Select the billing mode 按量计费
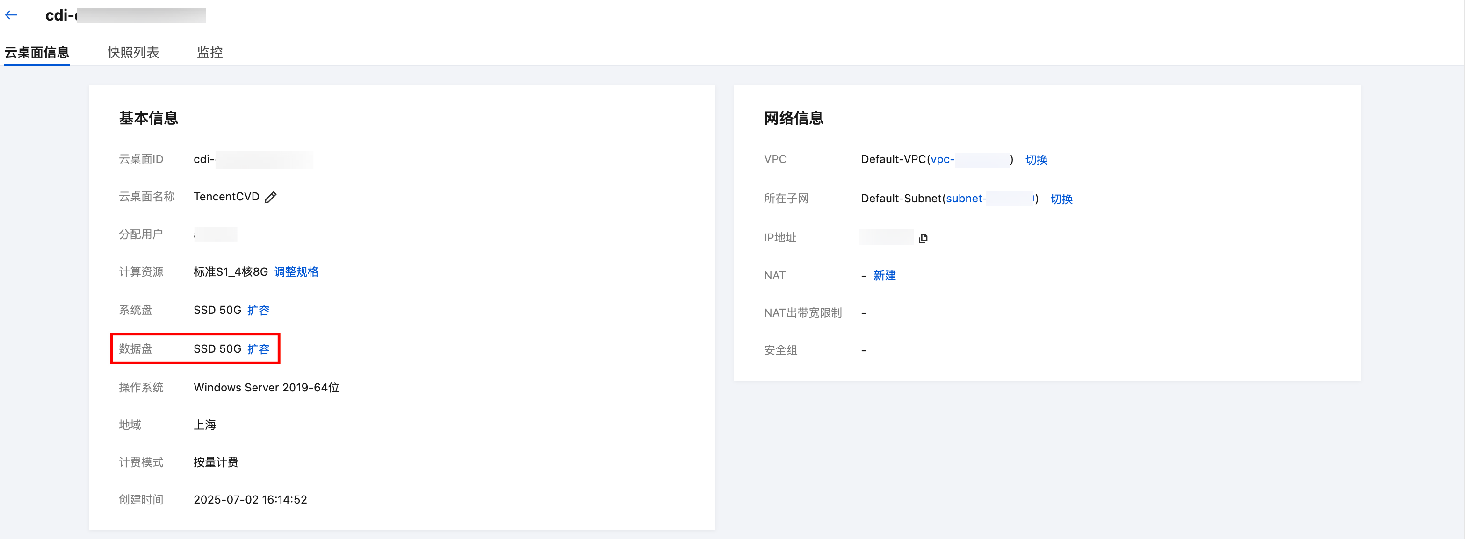 pyautogui.click(x=216, y=462)
